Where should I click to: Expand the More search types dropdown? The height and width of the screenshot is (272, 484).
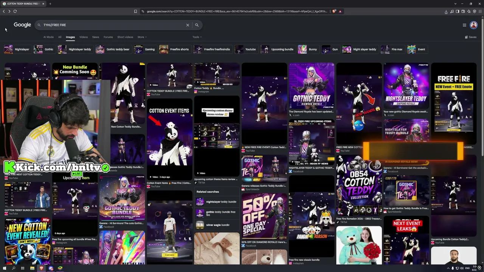(x=142, y=37)
